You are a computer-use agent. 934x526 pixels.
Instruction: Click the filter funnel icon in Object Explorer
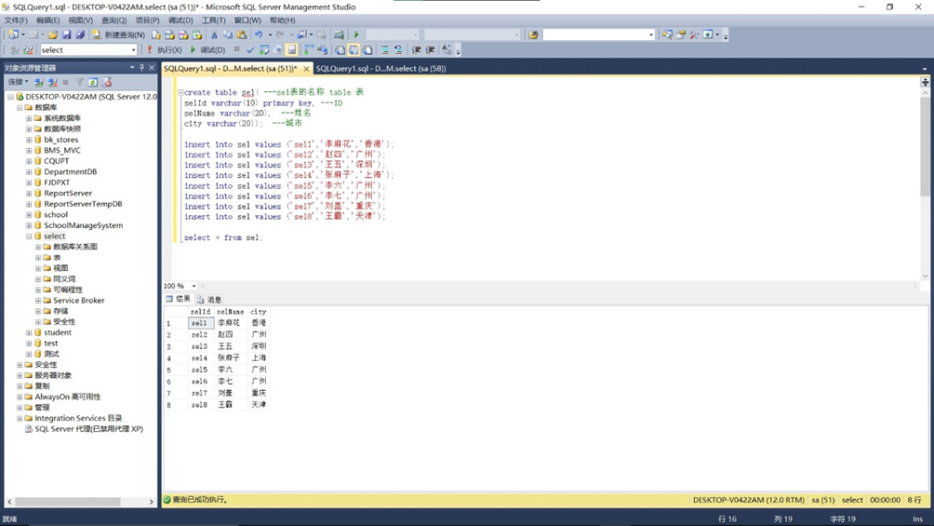79,82
